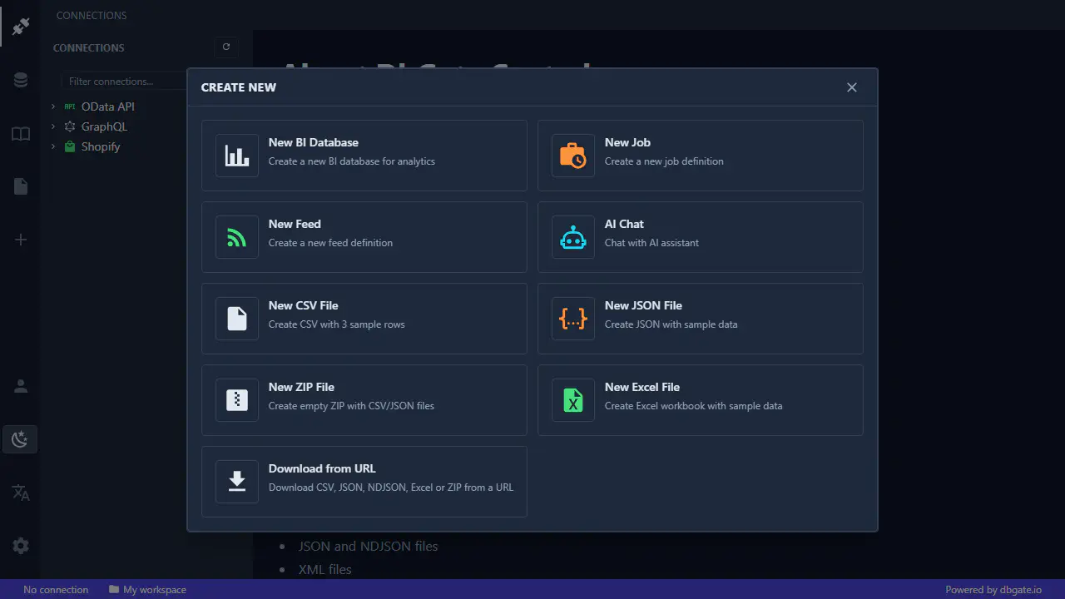Open the files icon in sidebar
The height and width of the screenshot is (599, 1065).
coord(21,186)
